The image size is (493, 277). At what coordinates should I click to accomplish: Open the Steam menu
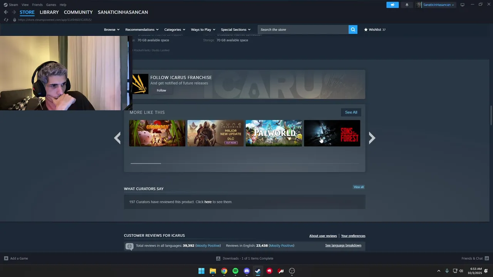pos(13,5)
